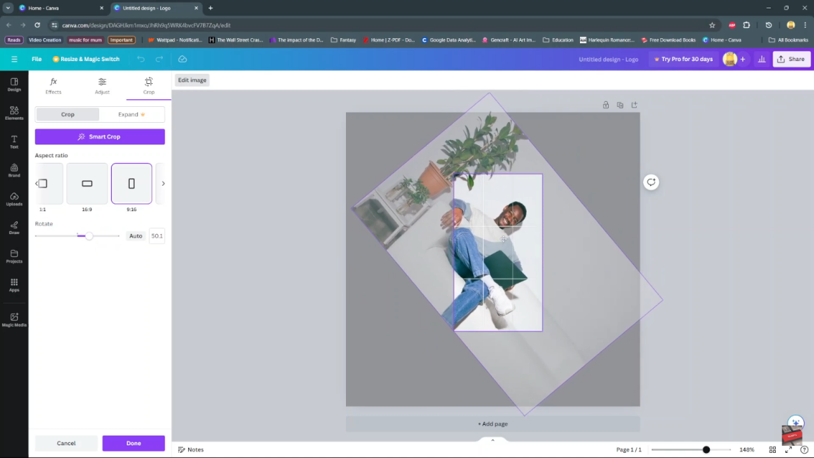Cancel the crop

click(66, 443)
